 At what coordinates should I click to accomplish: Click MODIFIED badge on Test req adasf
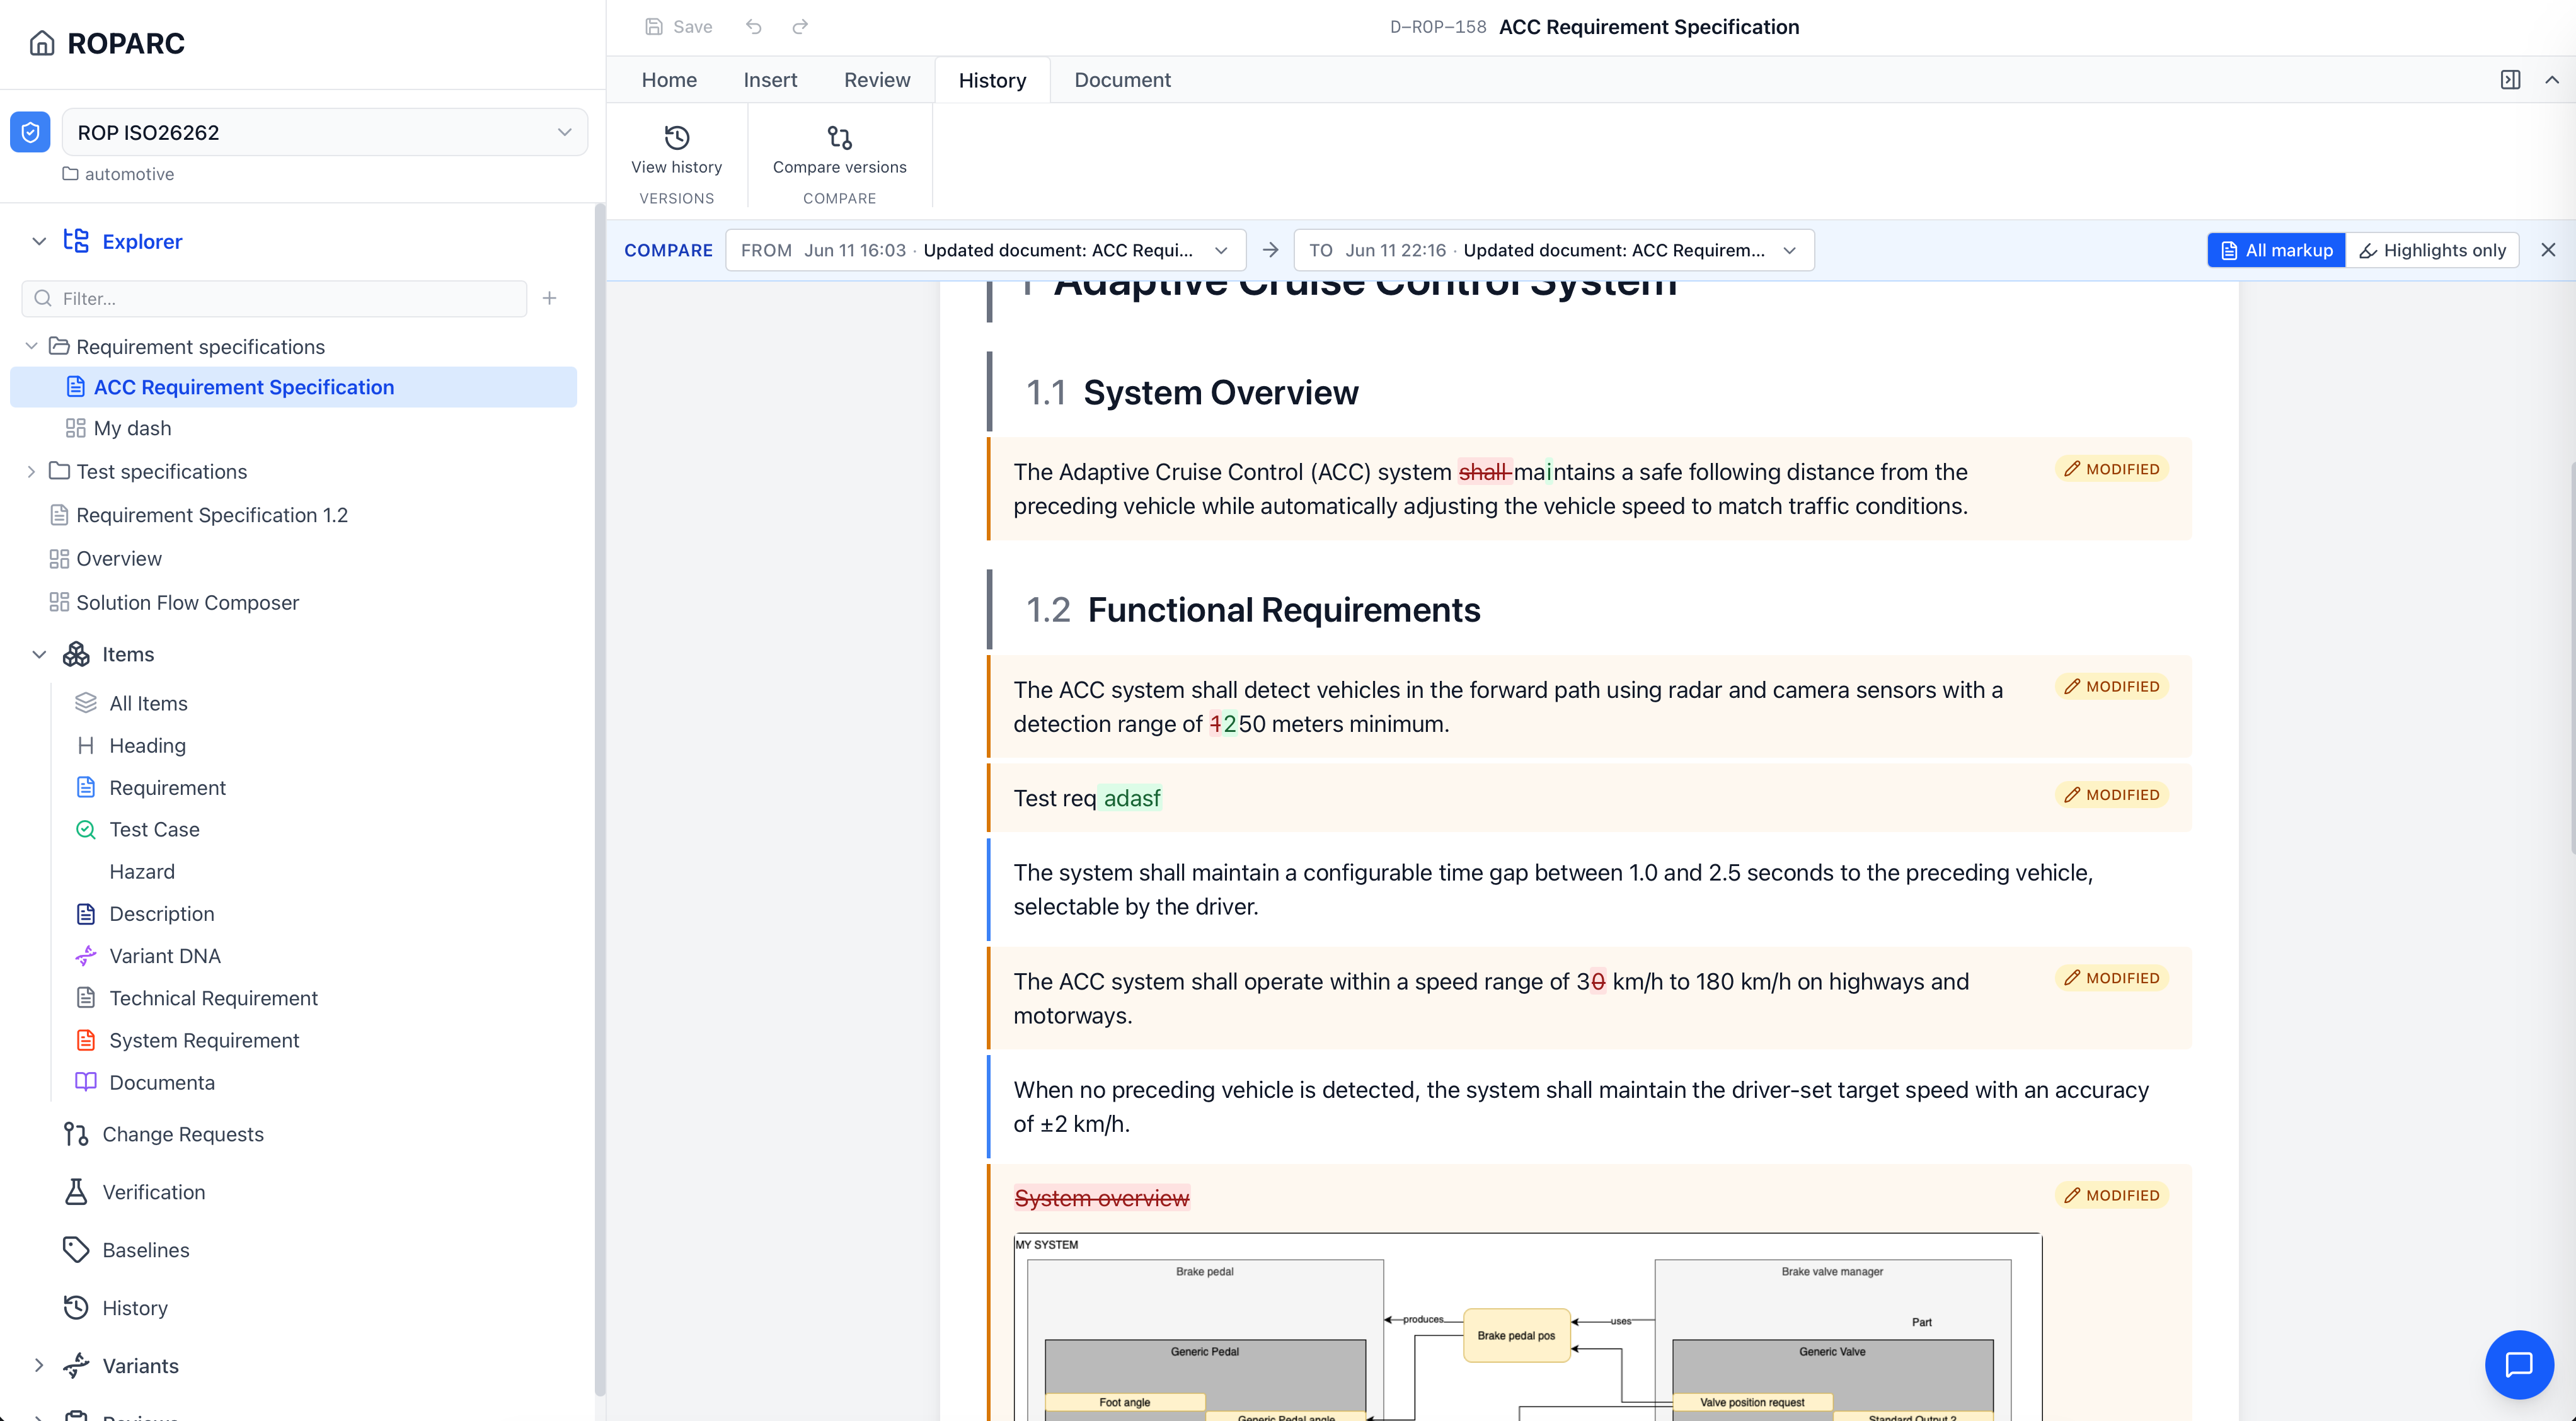tap(2112, 794)
